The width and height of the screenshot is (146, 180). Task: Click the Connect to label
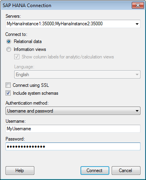16,34
